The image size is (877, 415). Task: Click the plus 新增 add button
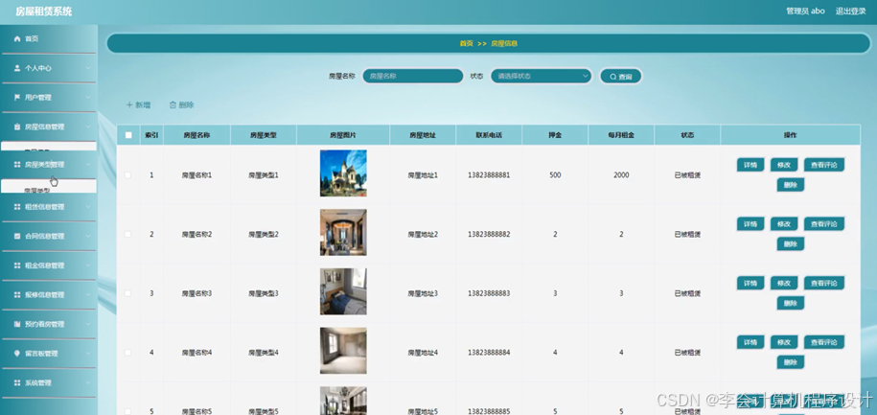(138, 104)
